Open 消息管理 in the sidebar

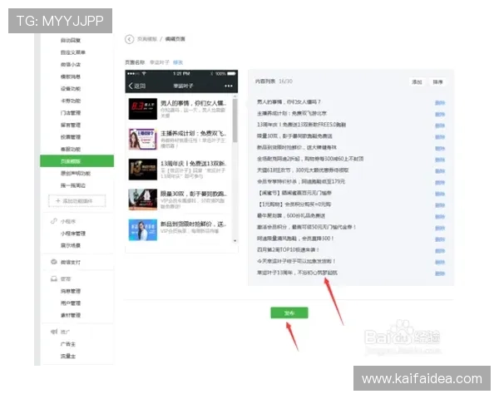71,291
